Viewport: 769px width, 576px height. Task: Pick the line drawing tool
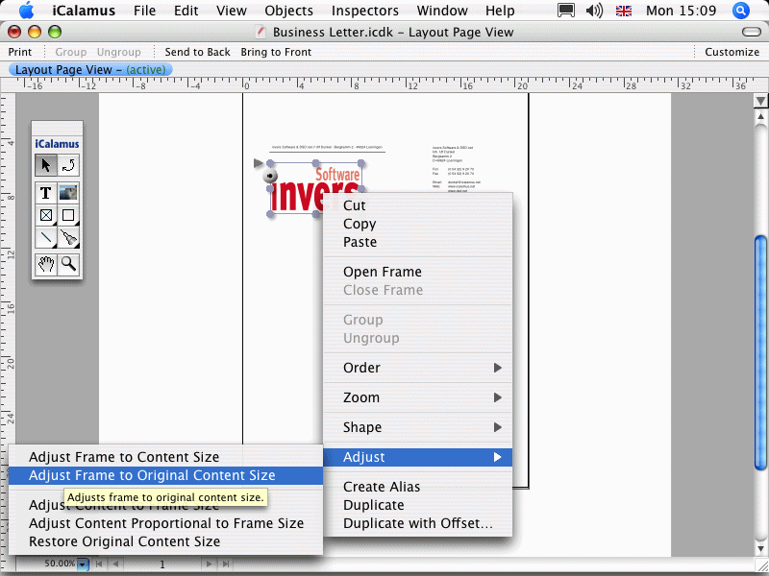point(46,237)
